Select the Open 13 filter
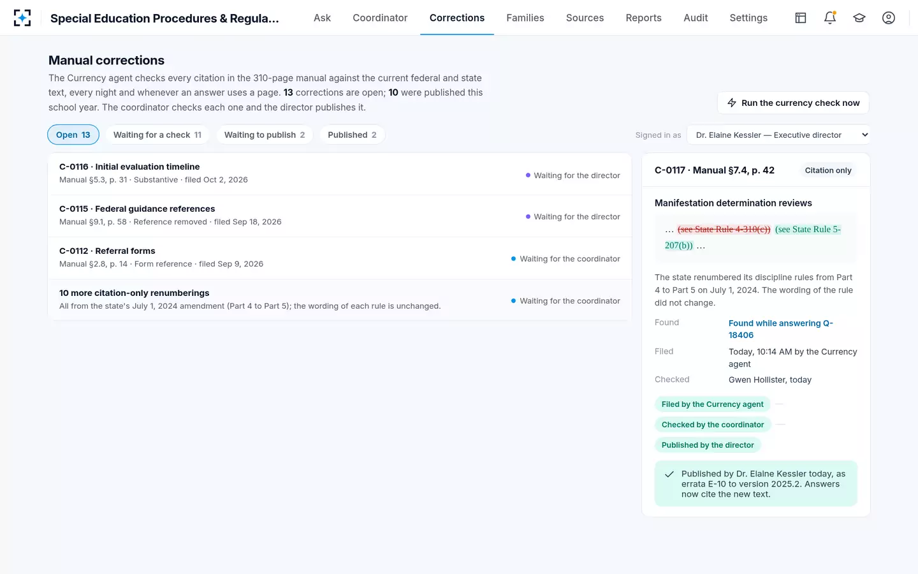Viewport: 918px width, 574px height. pyautogui.click(x=73, y=135)
